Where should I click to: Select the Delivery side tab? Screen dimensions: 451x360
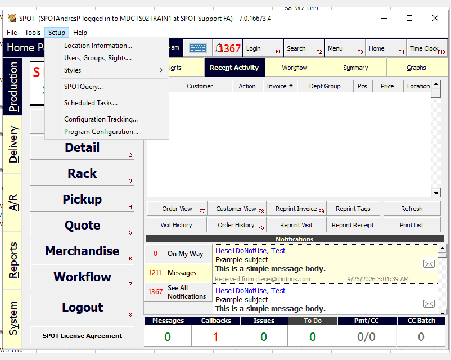pos(13,145)
